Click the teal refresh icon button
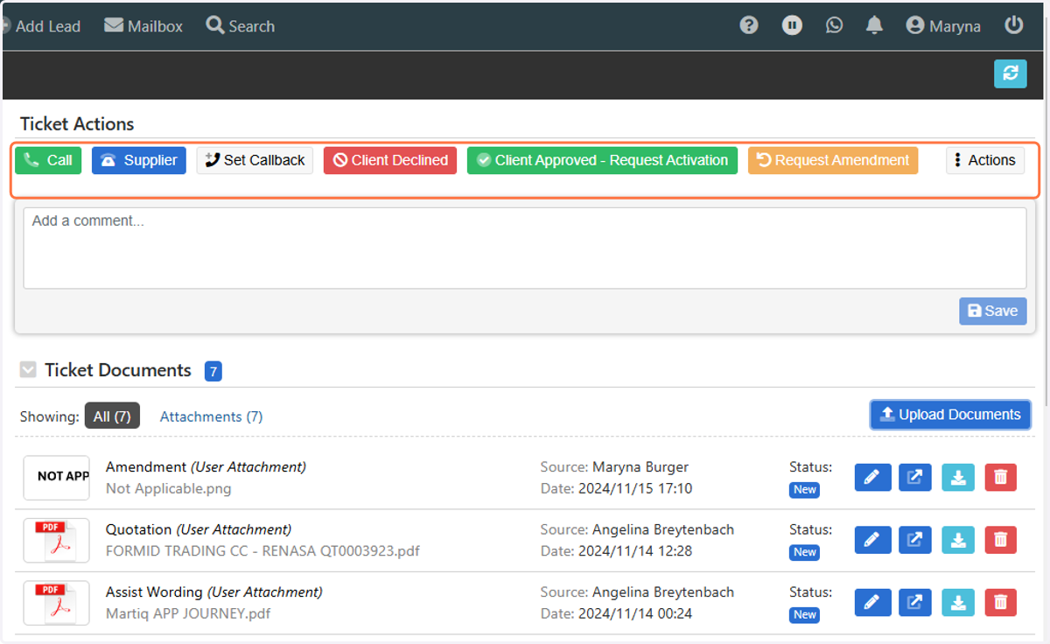The image size is (1050, 644). point(1011,73)
